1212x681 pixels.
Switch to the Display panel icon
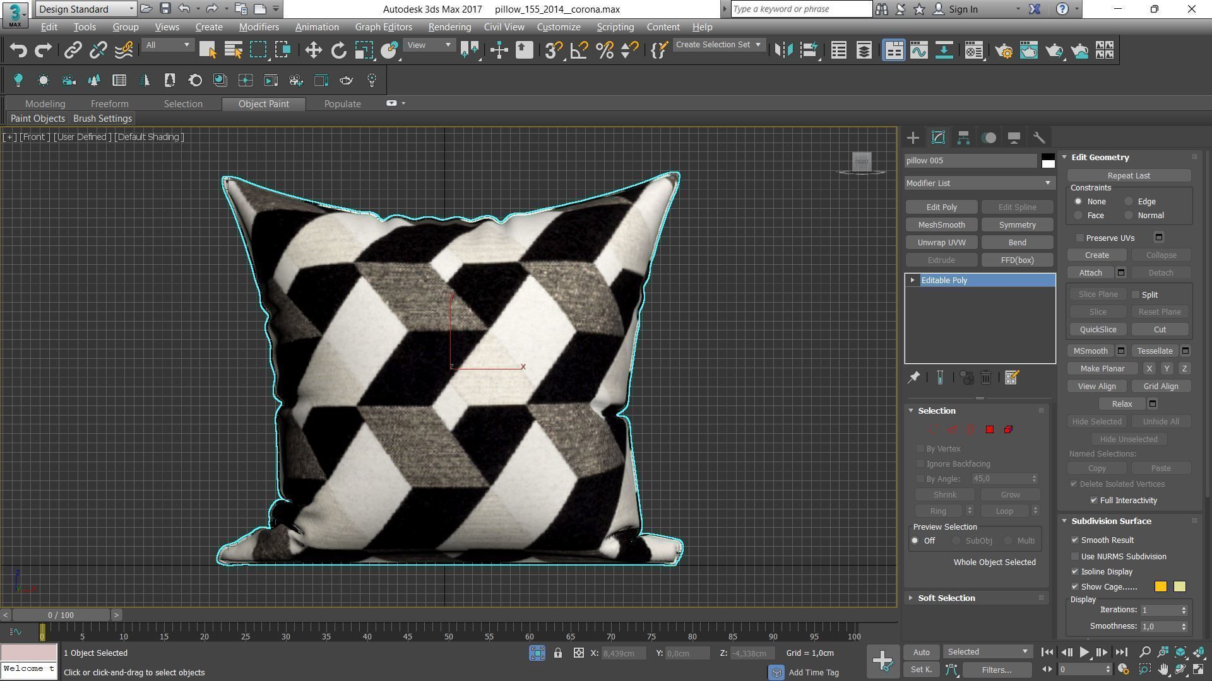(1014, 137)
